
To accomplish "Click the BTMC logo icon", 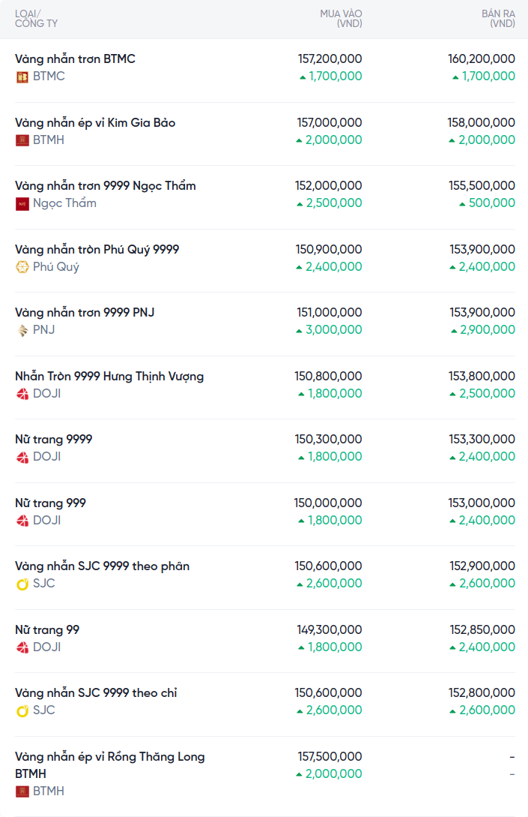I will pos(22,77).
